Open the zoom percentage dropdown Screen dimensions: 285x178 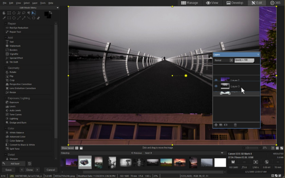coord(273,148)
